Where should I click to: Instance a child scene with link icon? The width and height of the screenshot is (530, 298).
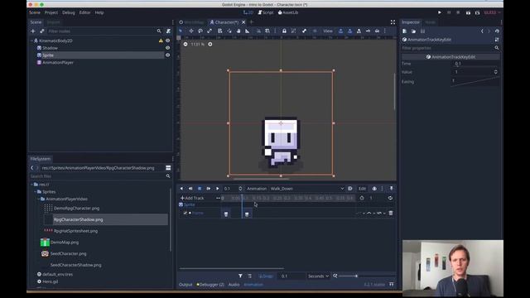(42, 31)
